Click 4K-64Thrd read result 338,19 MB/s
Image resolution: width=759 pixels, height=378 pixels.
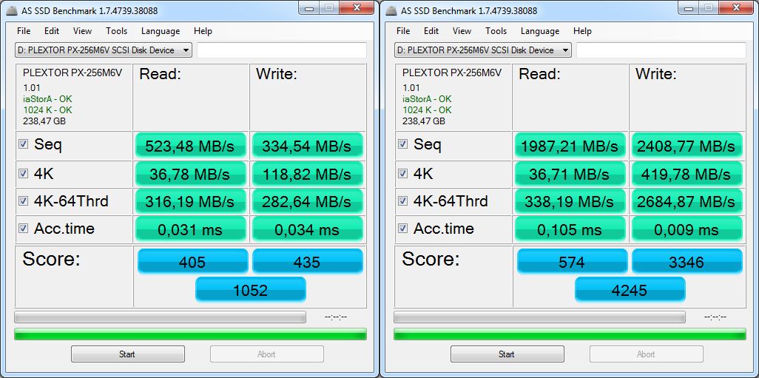click(x=570, y=201)
